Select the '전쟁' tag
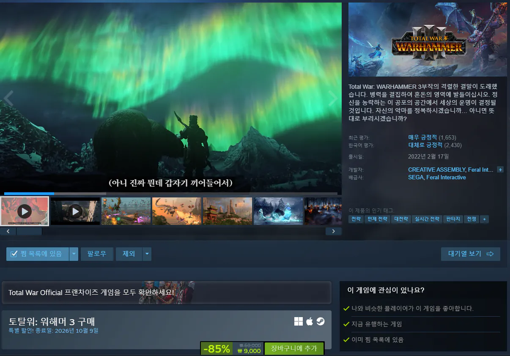 coord(471,219)
